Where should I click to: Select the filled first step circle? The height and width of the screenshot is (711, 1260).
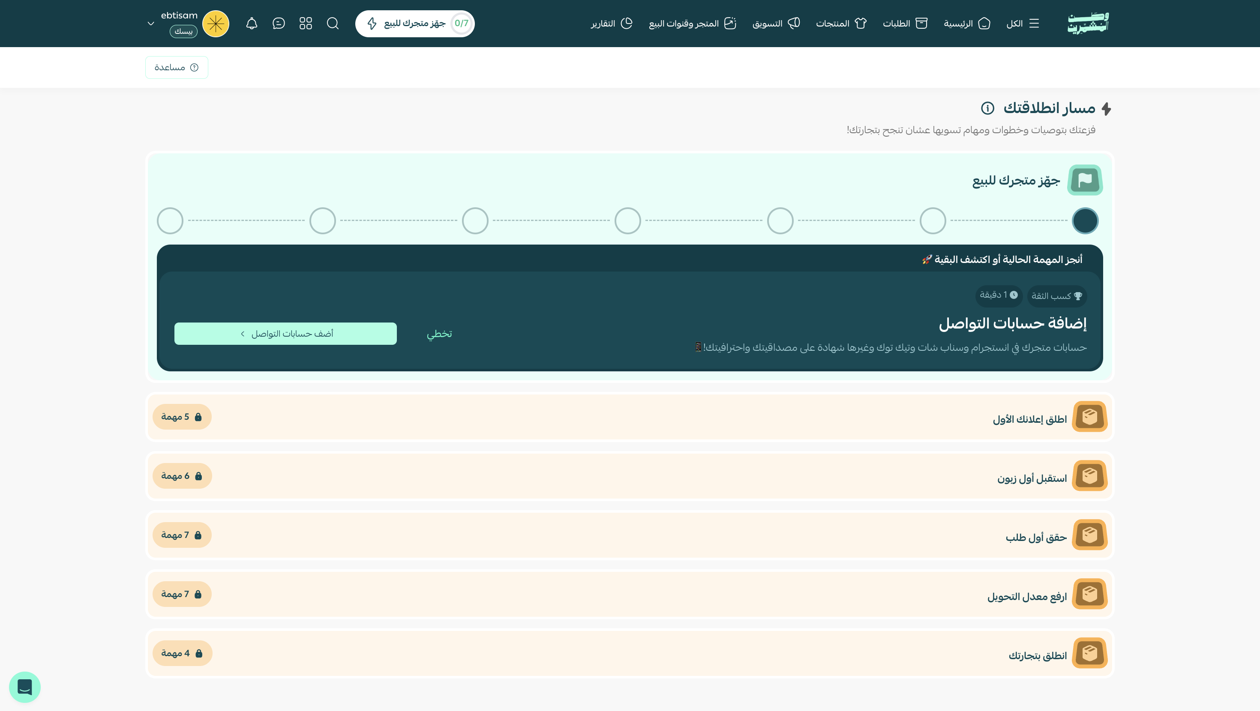(1084, 221)
